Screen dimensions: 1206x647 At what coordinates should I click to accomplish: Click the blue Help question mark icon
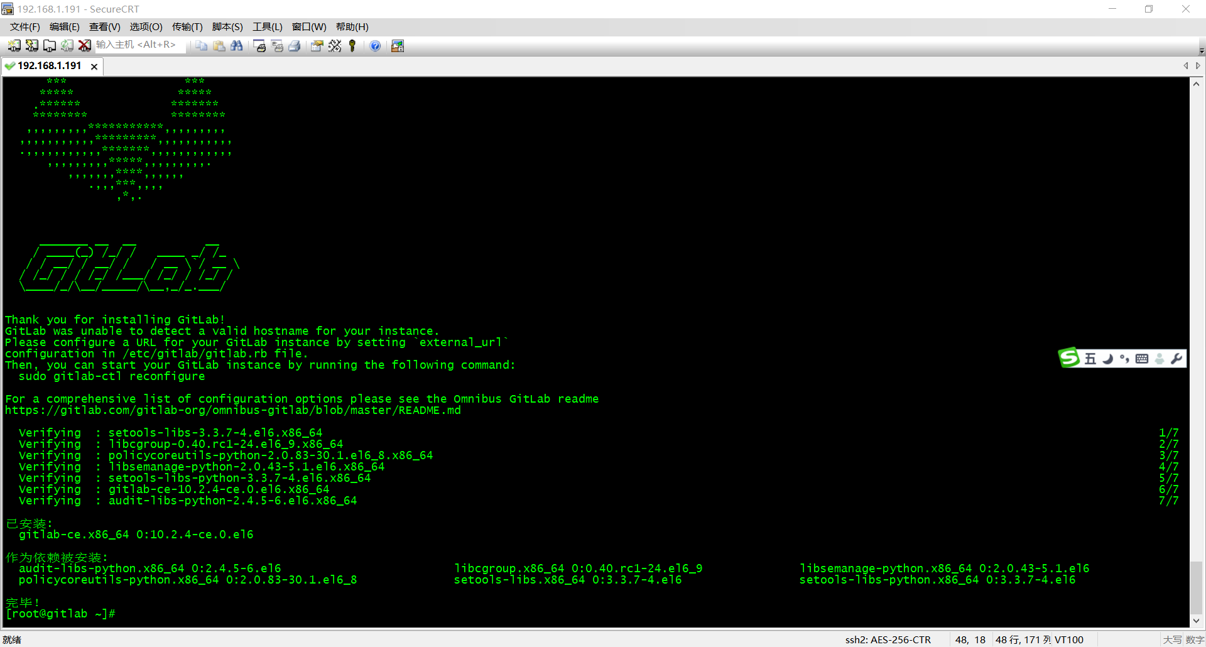pyautogui.click(x=375, y=45)
